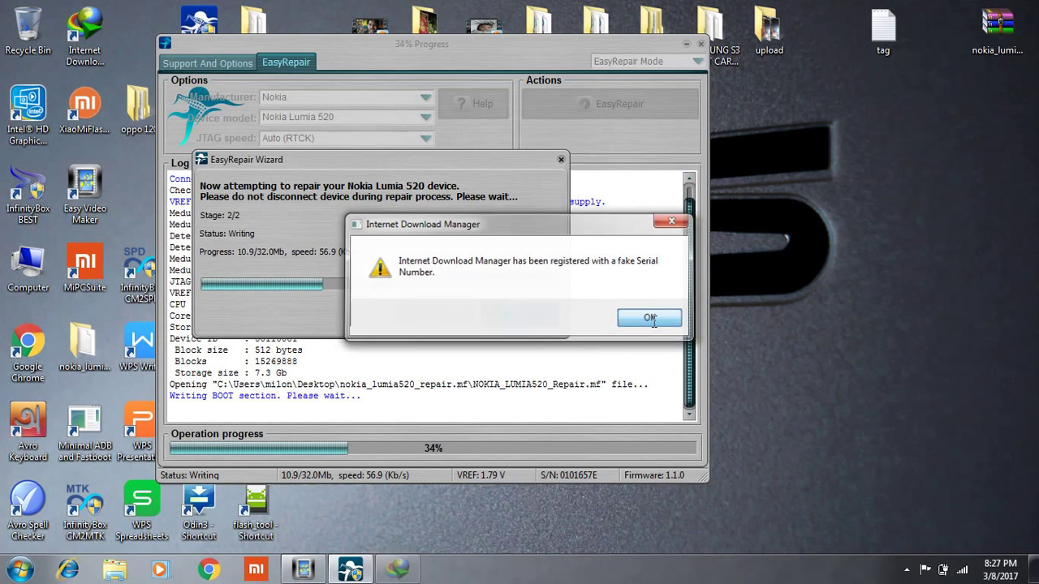
Task: Open the Recycle Bin desktop icon
Action: point(28,31)
